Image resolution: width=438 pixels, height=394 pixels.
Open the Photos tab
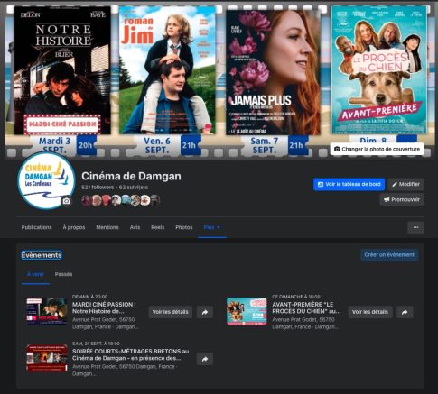pos(184,227)
